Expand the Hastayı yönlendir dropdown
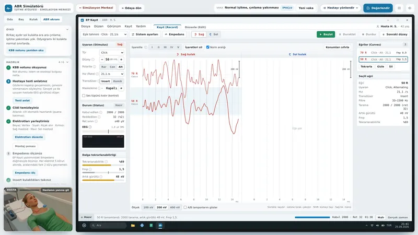 [x=341, y=8]
